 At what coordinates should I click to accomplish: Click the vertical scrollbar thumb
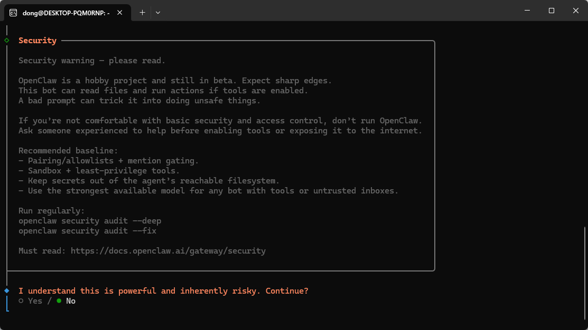click(x=585, y=273)
